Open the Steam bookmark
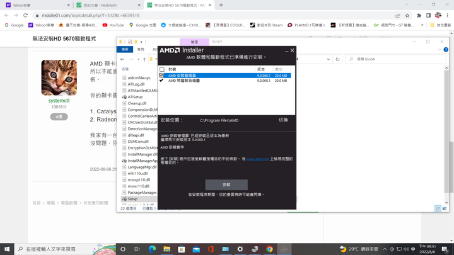 [266, 25]
